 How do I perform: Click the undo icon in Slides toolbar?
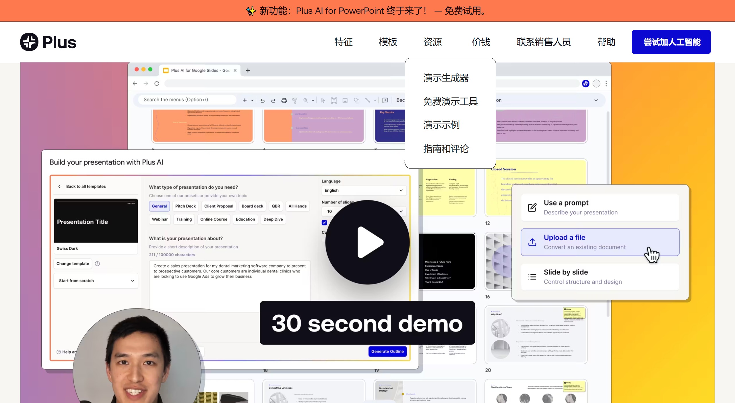262,100
